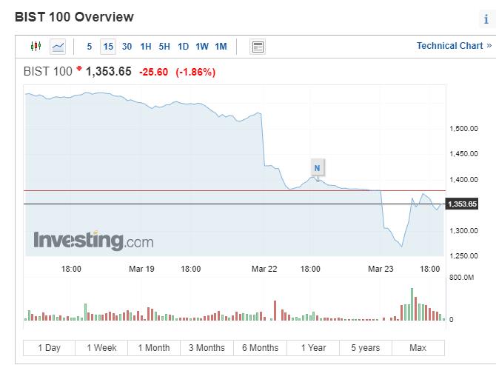The image size is (496, 365).
Task: Set the interval to 1D
Action: coord(184,47)
